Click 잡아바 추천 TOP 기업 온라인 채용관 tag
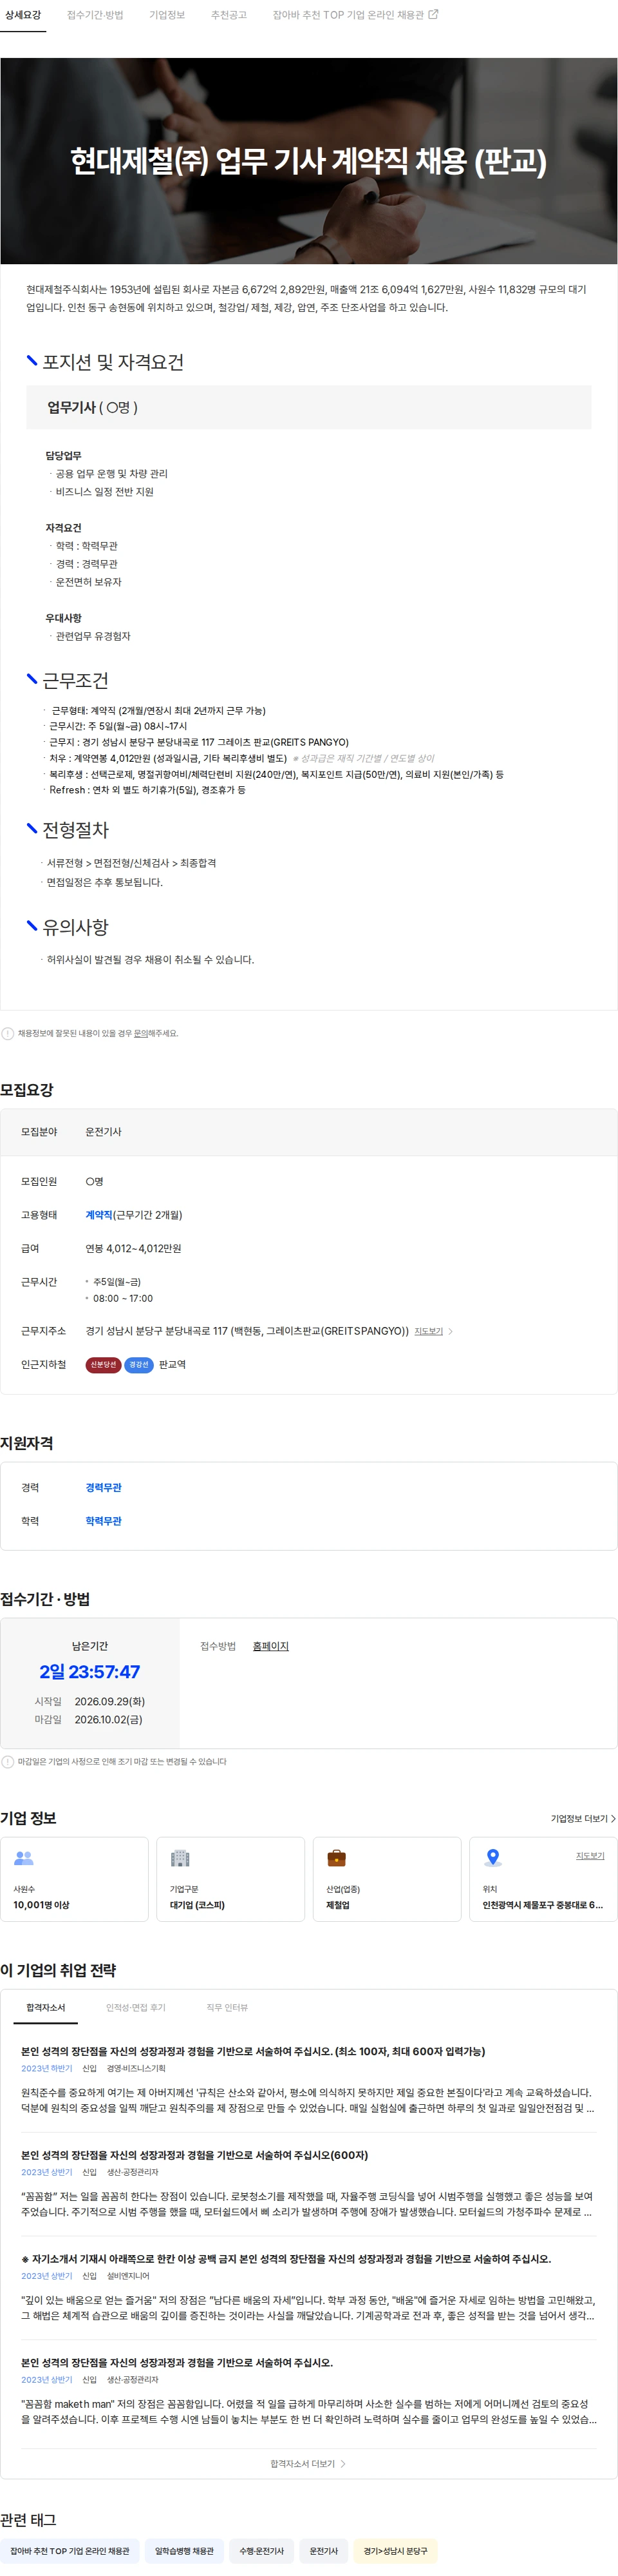The height and width of the screenshot is (2576, 618). coord(70,2551)
